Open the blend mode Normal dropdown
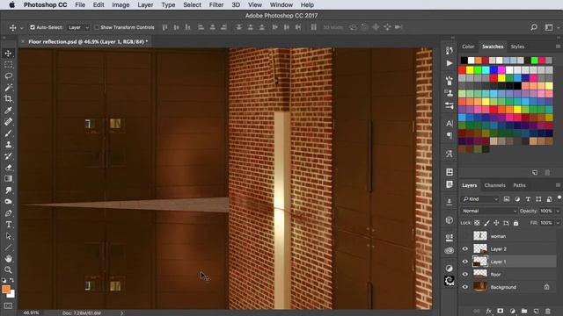 click(489, 211)
